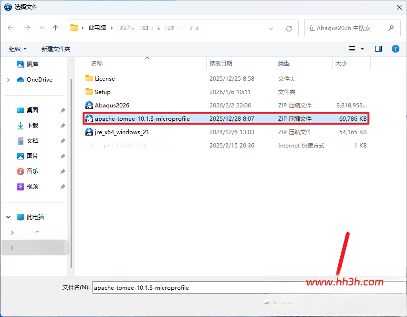The image size is (407, 317).
Task: Click the apache-tomee ZIP file icon
Action: pyautogui.click(x=89, y=118)
